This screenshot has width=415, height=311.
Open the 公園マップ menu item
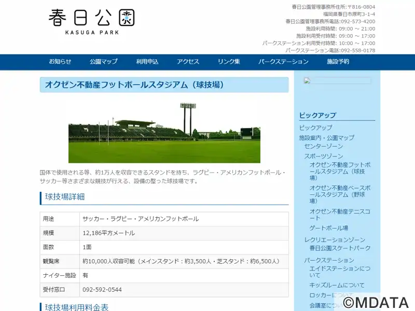[x=103, y=62]
